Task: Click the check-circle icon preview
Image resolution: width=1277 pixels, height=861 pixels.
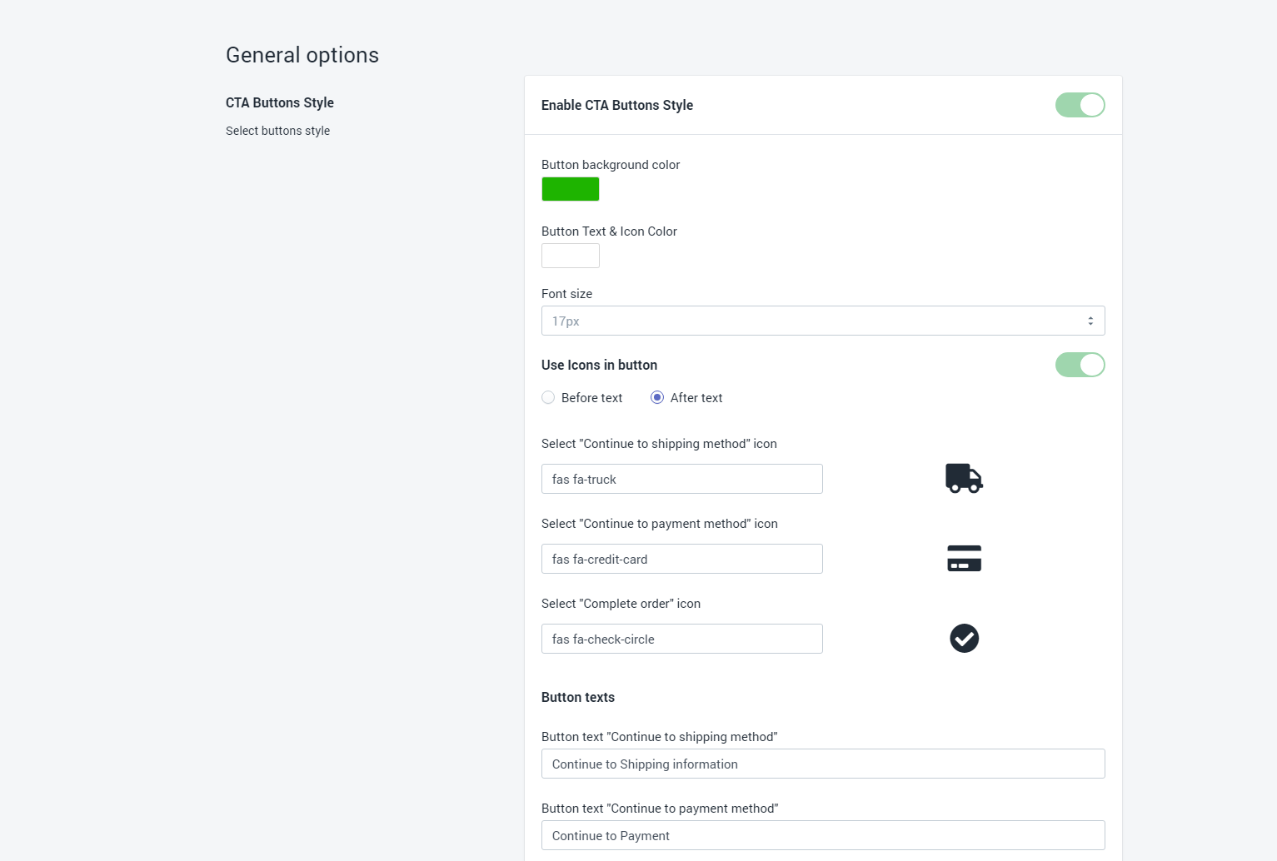Action: tap(964, 639)
